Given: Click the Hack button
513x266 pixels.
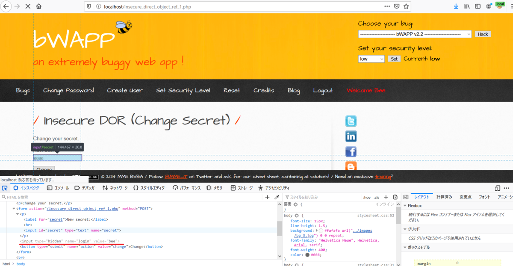Looking at the screenshot, I should click(x=483, y=34).
